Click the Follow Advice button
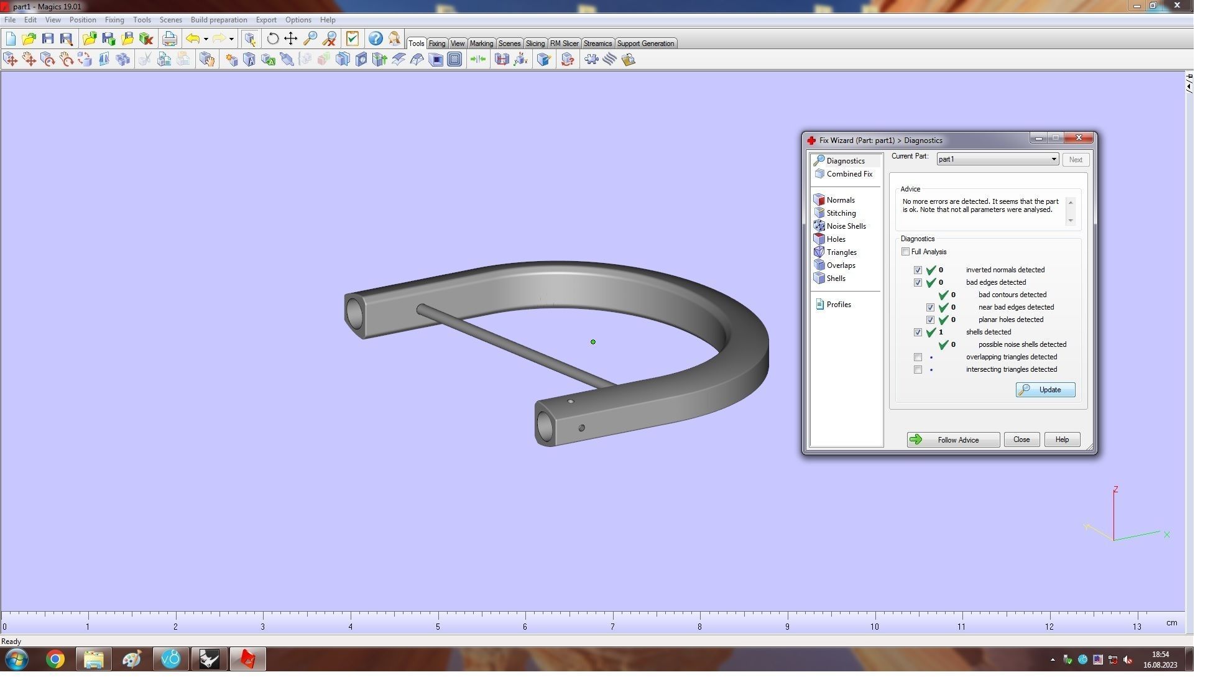This screenshot has height=690, width=1231. click(953, 440)
